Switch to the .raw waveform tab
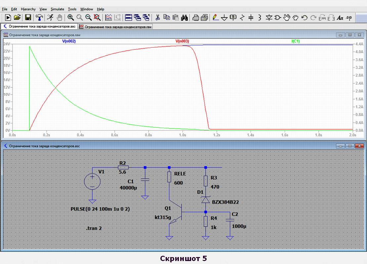 pyautogui.click(x=115, y=27)
